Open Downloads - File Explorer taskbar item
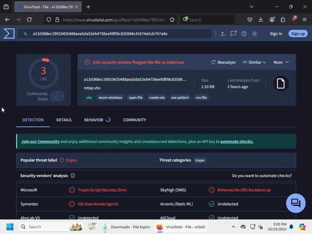 click(126, 227)
